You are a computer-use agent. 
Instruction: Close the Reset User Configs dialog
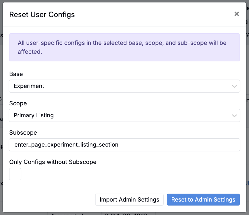tap(236, 14)
